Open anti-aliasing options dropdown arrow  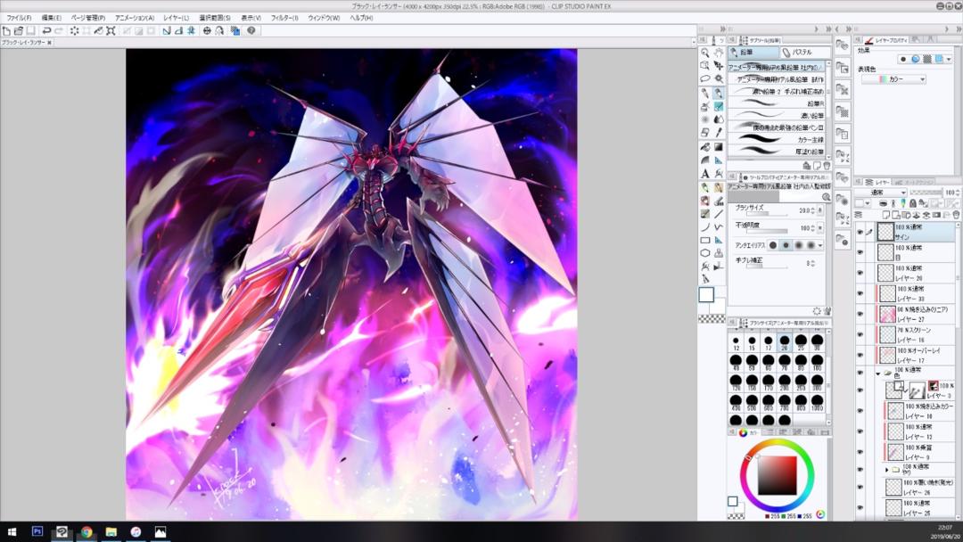820,245
